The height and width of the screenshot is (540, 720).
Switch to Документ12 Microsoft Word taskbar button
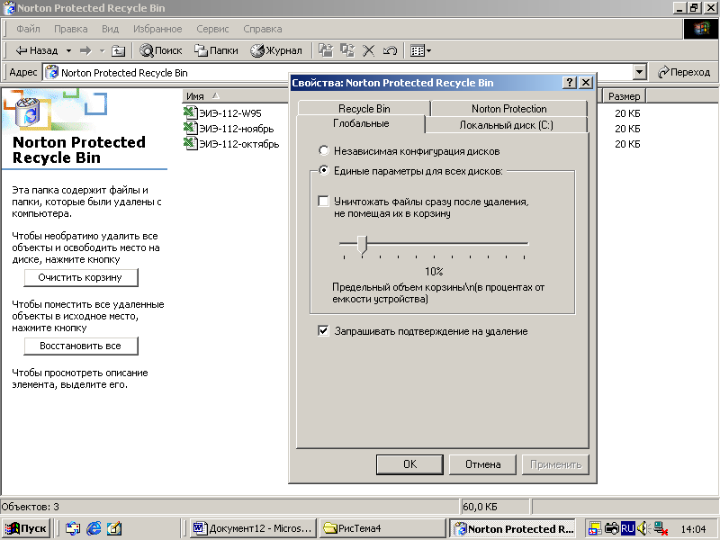point(253,528)
